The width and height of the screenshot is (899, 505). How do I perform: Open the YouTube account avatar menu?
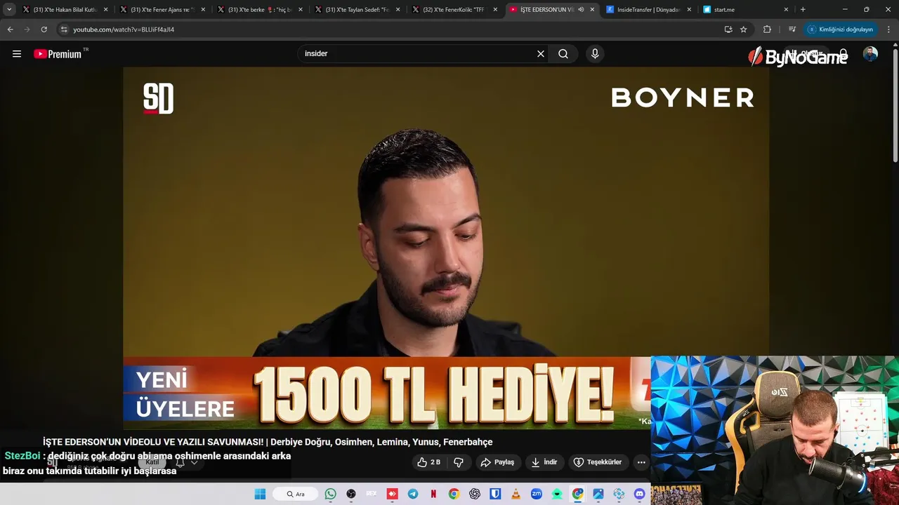(870, 54)
